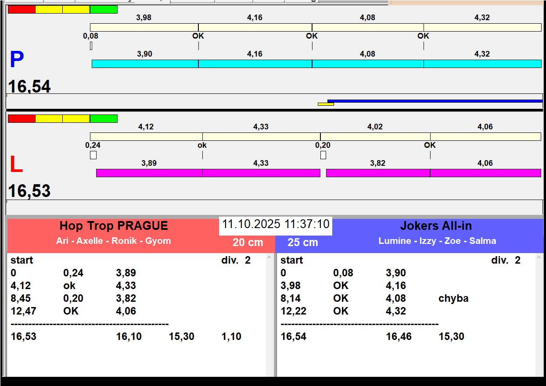Select the red L lane letter
Image resolution: width=546 pixels, height=386 pixels.
tap(16, 165)
